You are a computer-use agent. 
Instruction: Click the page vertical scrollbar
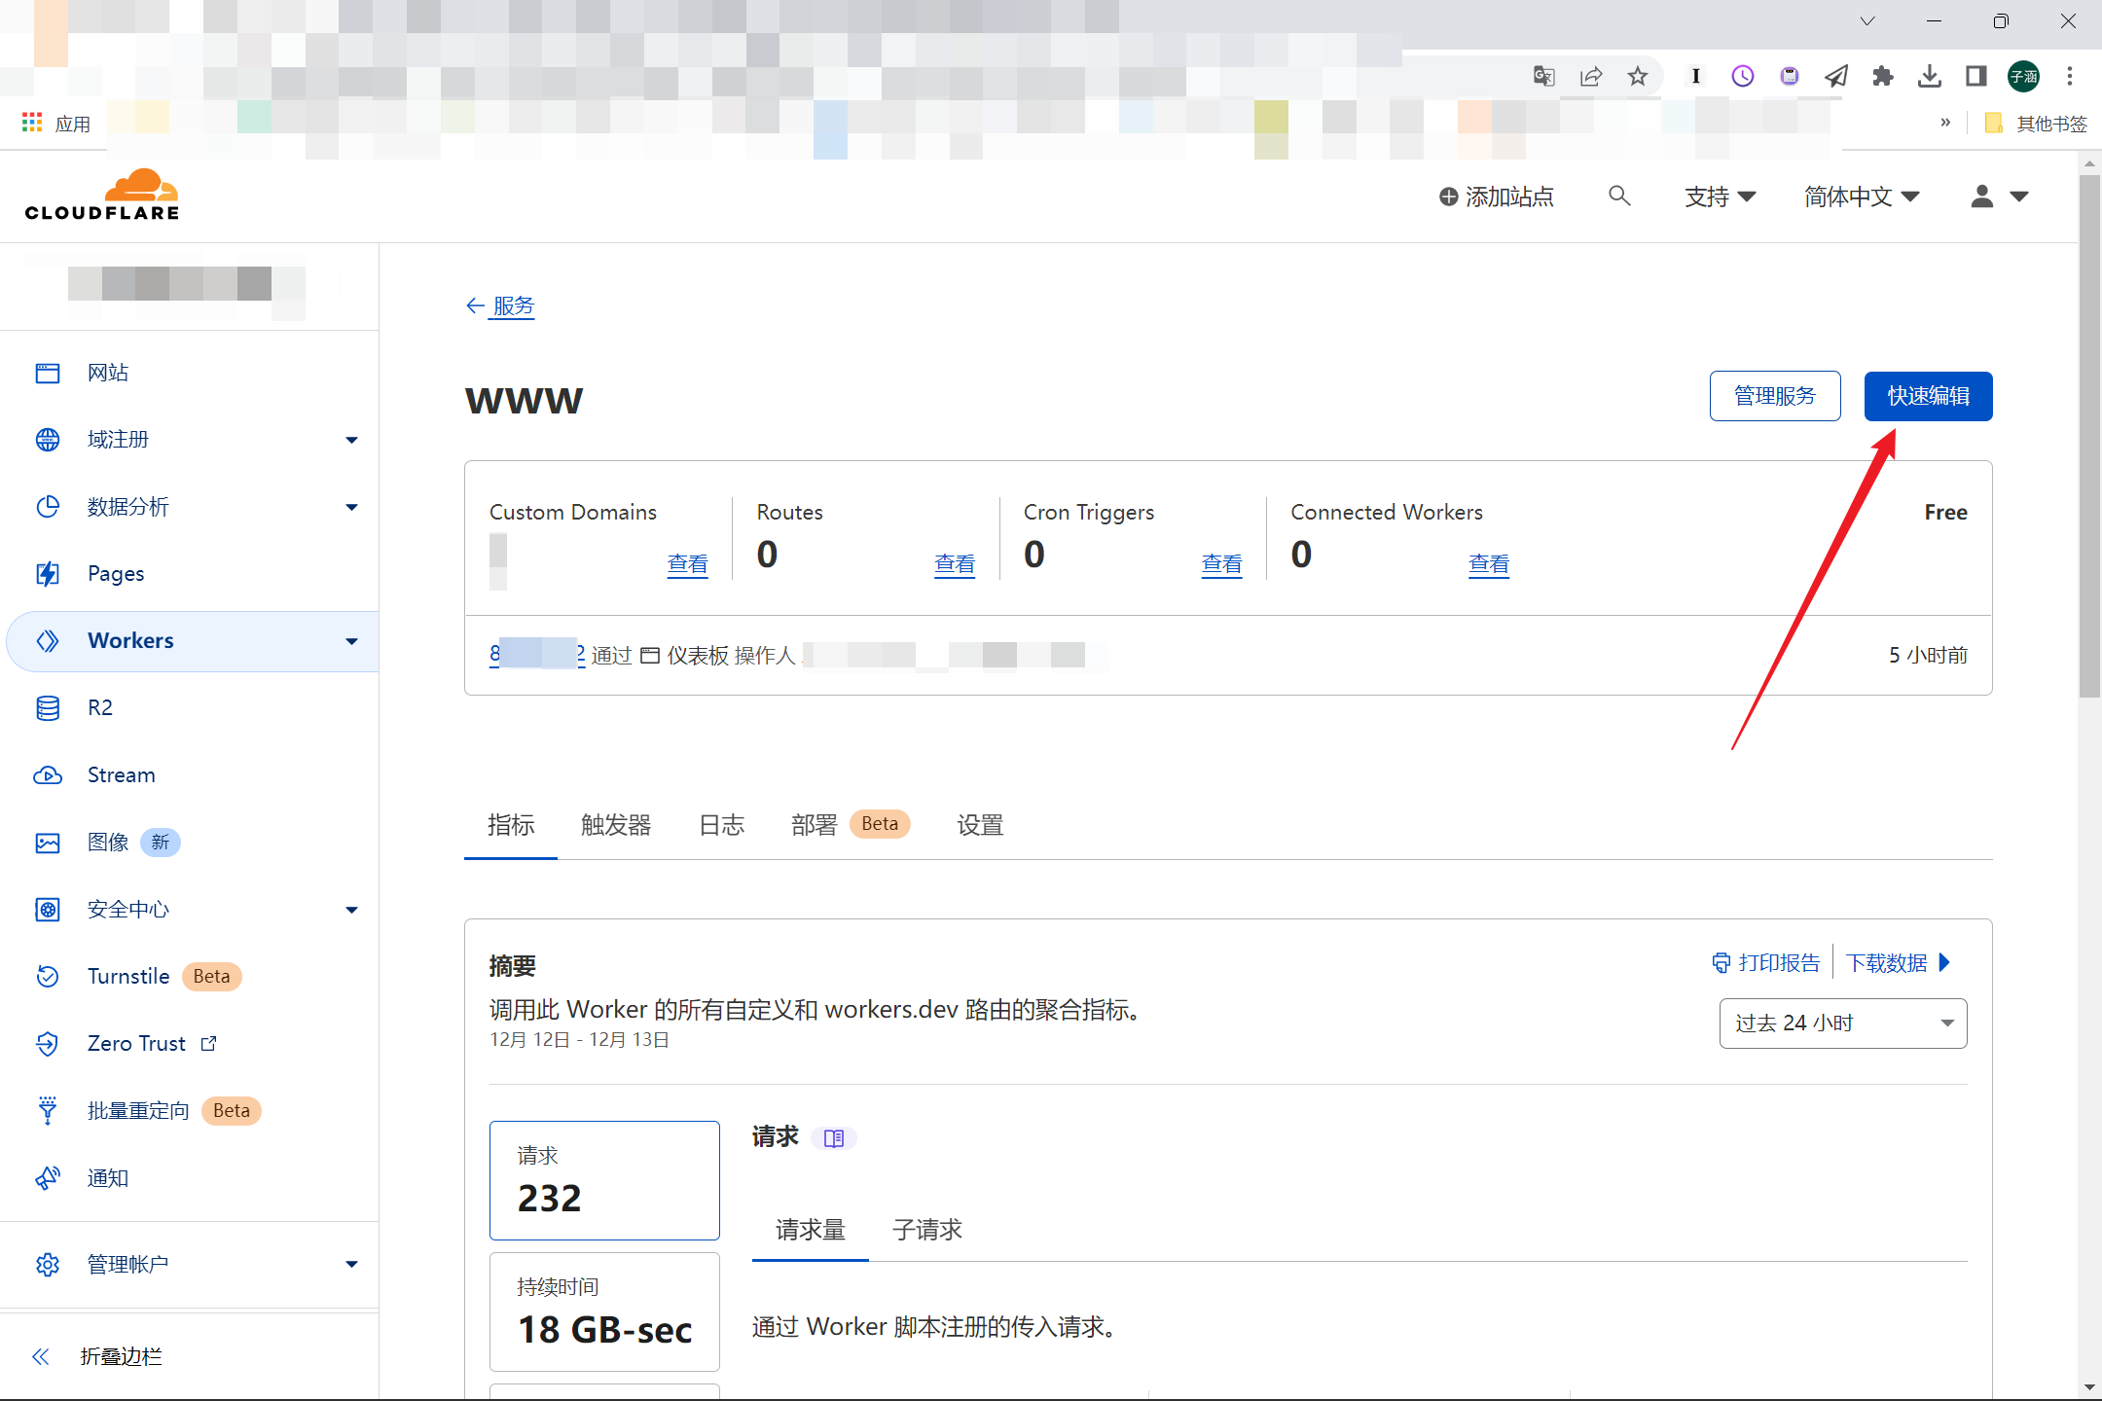tap(2089, 438)
